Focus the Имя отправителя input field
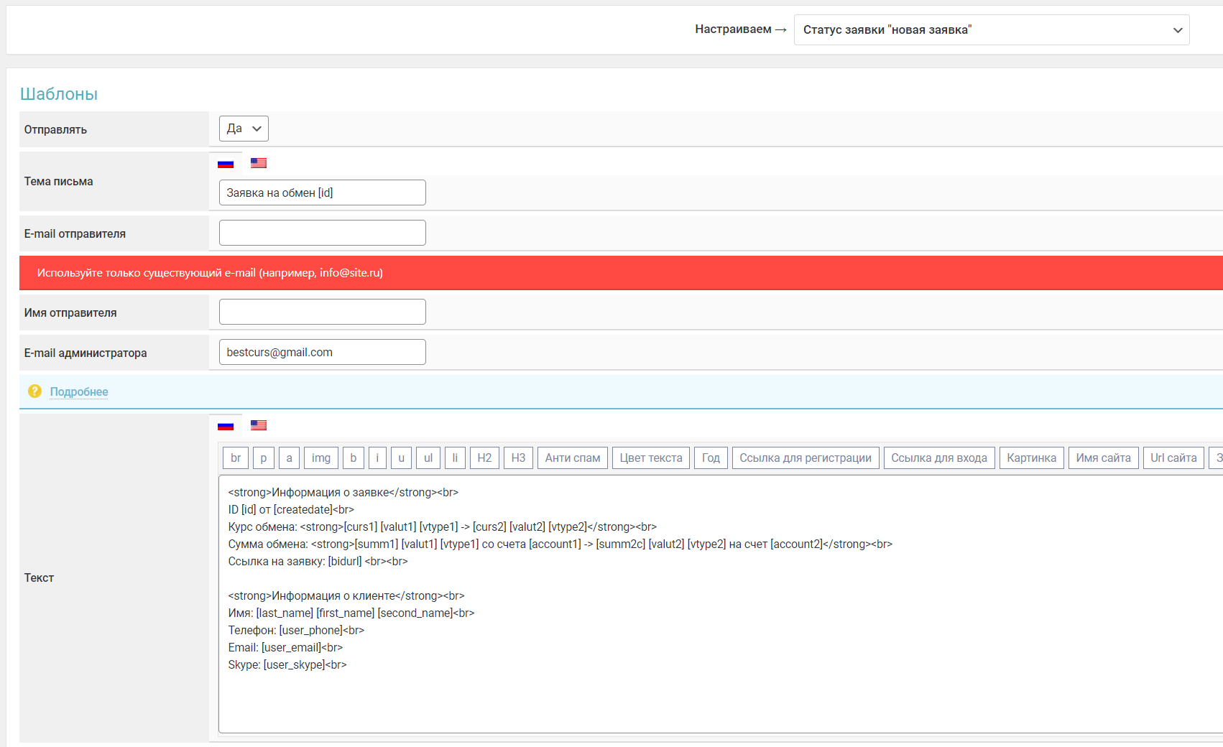This screenshot has height=747, width=1223. (x=322, y=312)
